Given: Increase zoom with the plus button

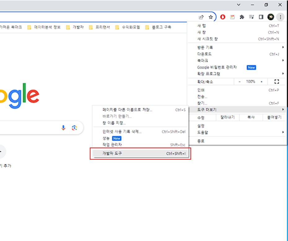Looking at the screenshot, I should pos(262,82).
